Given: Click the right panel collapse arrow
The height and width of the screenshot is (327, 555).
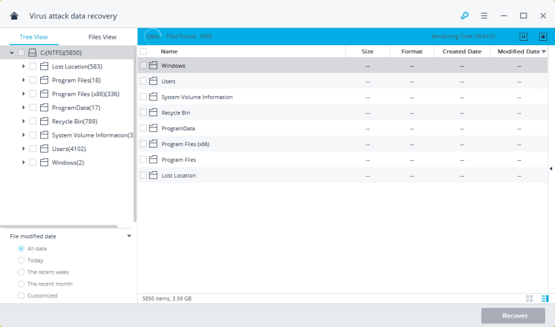Looking at the screenshot, I should tap(551, 169).
